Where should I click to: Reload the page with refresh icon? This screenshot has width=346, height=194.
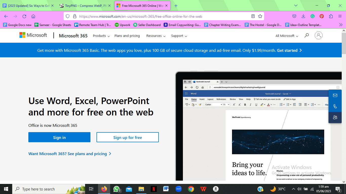coord(24,16)
